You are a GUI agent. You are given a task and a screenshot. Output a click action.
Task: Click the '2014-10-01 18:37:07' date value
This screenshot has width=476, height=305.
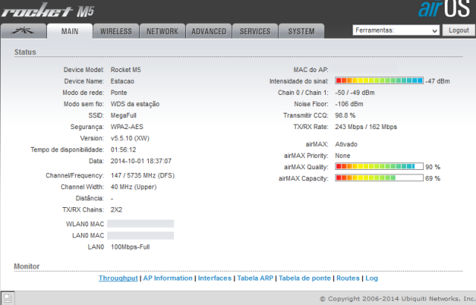point(141,161)
